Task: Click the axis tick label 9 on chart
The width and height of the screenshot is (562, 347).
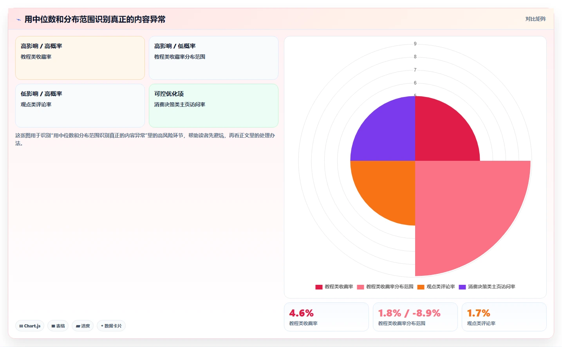Action: 415,44
